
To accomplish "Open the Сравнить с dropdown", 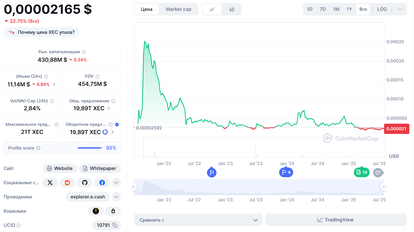I will 198,220.
